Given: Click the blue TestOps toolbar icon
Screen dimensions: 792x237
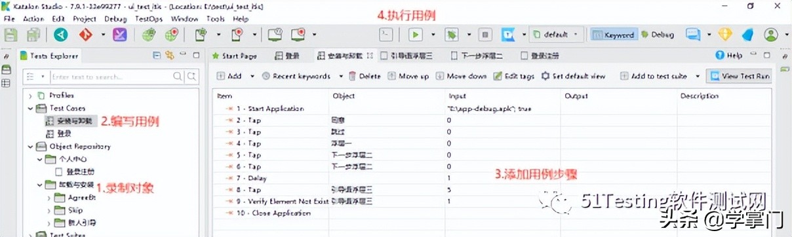Looking at the screenshot, I should pos(507,35).
